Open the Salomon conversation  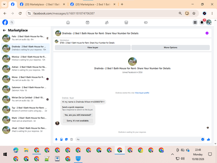(x=26, y=89)
